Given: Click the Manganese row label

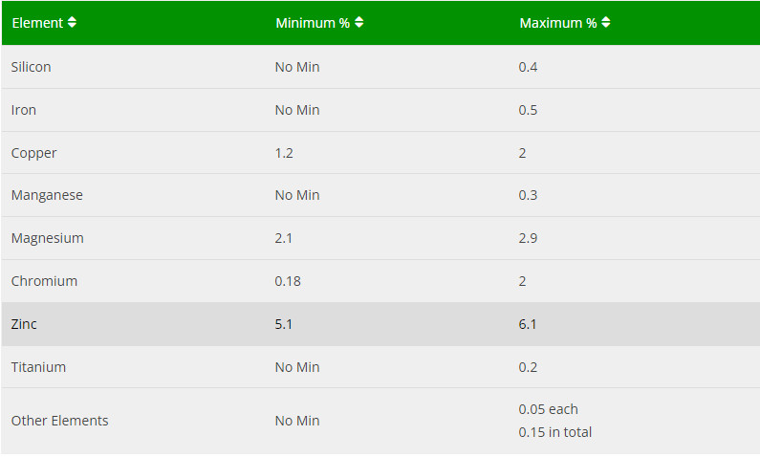Looking at the screenshot, I should tap(47, 195).
